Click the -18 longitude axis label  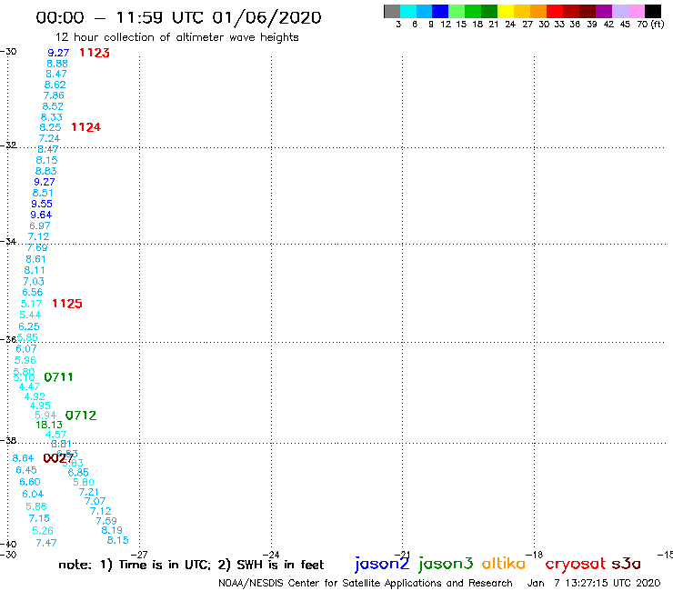535,555
